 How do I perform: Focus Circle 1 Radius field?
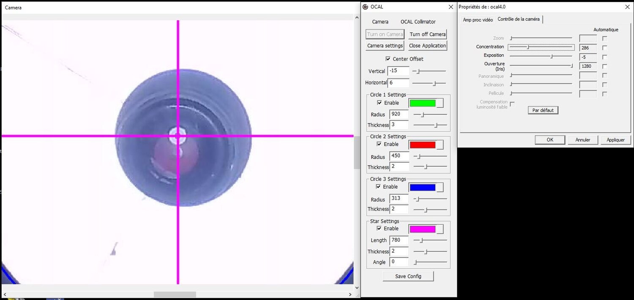(399, 114)
